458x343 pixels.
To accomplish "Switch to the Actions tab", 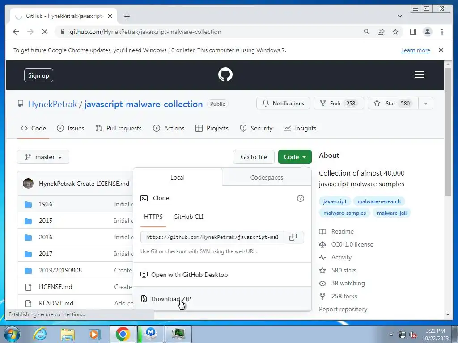I will (169, 128).
